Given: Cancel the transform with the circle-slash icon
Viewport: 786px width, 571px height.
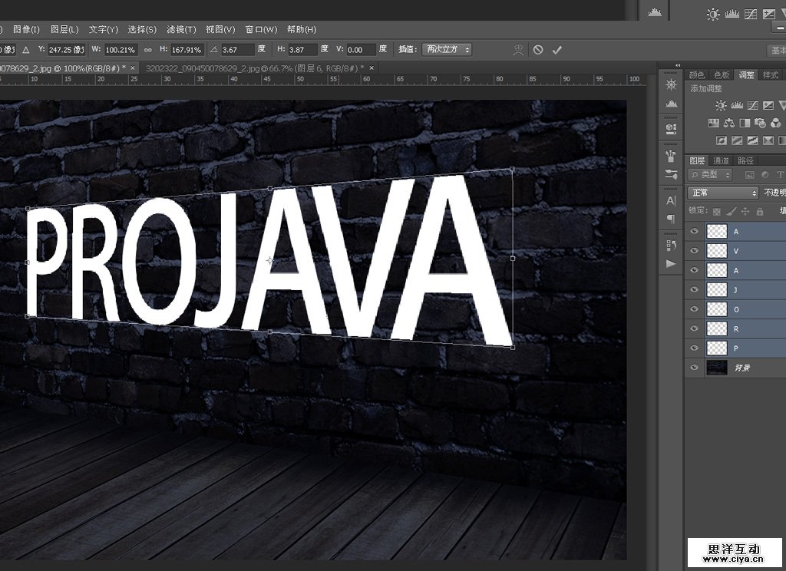Looking at the screenshot, I should point(538,50).
